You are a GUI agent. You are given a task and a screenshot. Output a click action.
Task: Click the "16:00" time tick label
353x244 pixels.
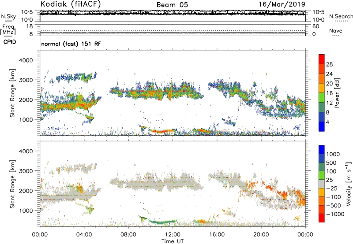click(x=217, y=235)
